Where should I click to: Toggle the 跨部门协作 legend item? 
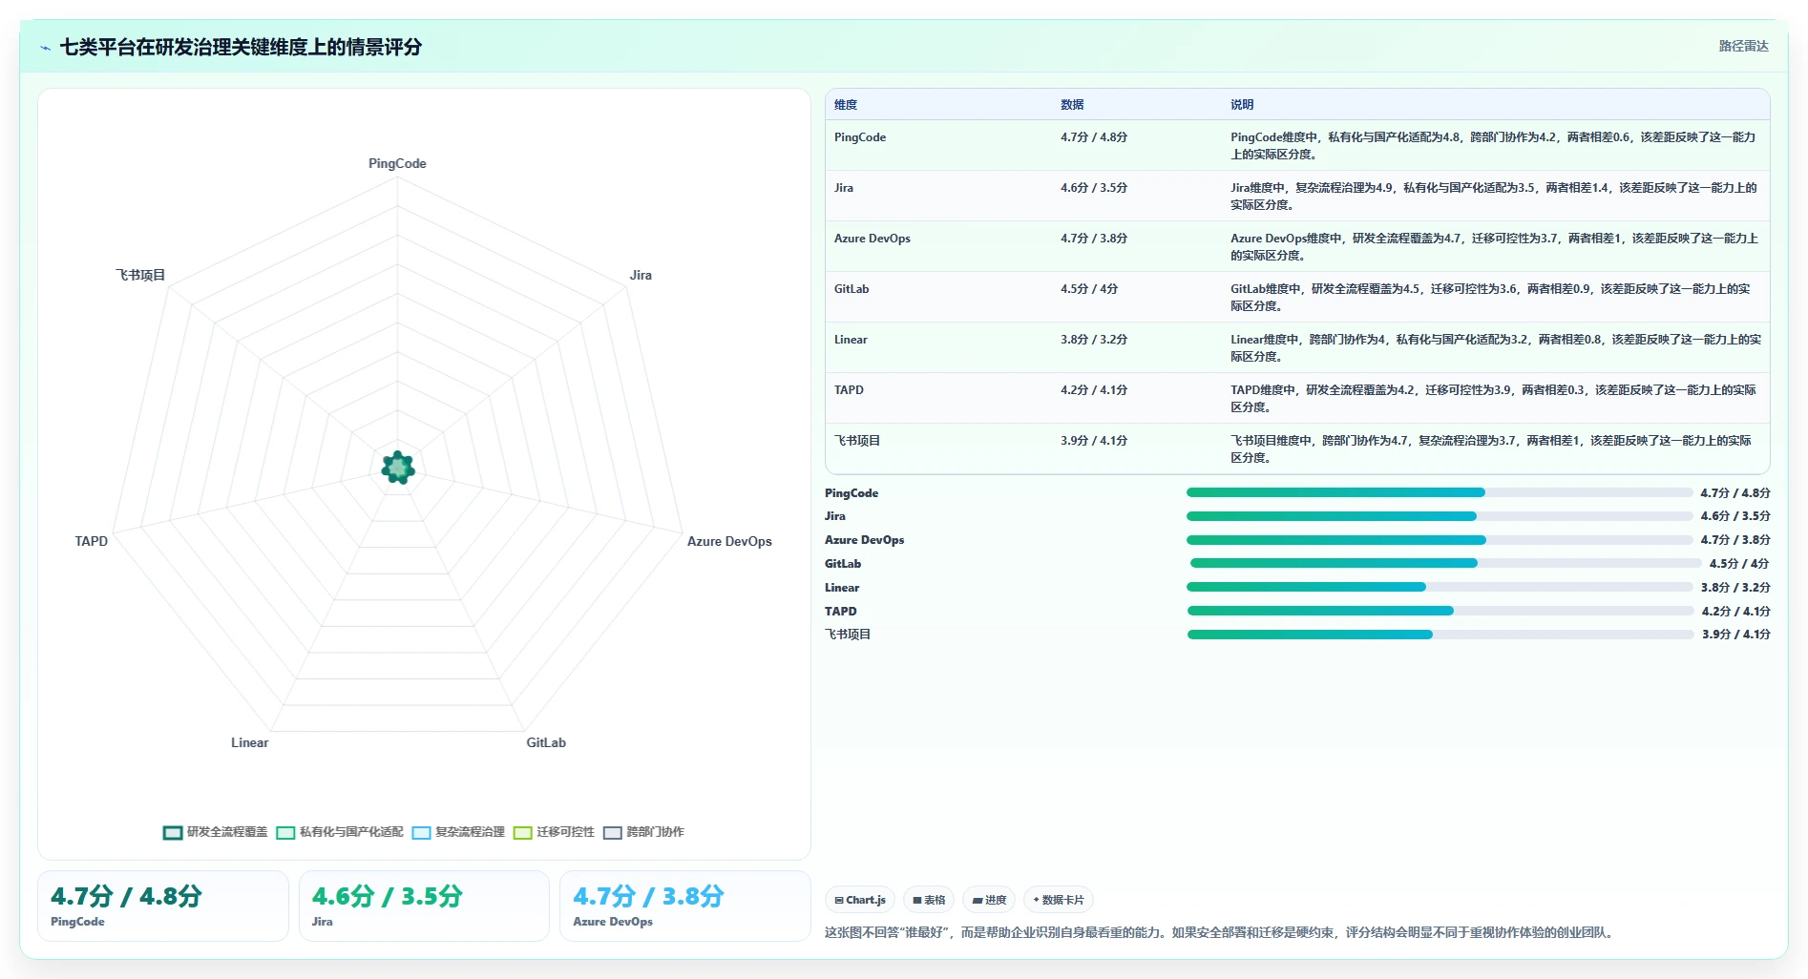click(x=643, y=832)
